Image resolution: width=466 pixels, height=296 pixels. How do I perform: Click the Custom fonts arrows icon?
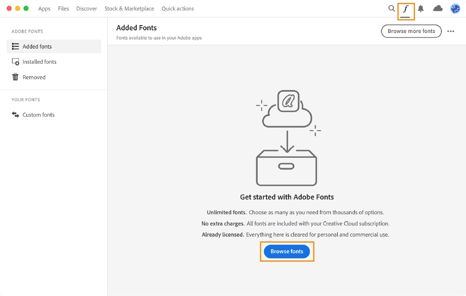[x=16, y=115]
